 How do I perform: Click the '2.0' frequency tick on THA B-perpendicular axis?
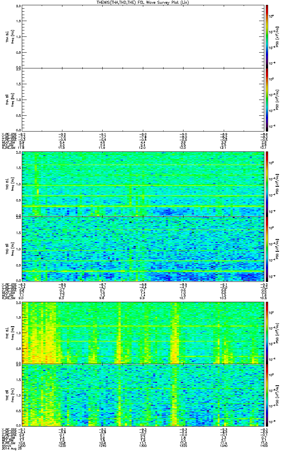click(18, 7)
